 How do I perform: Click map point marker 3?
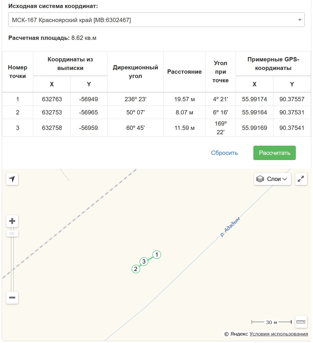click(x=144, y=262)
